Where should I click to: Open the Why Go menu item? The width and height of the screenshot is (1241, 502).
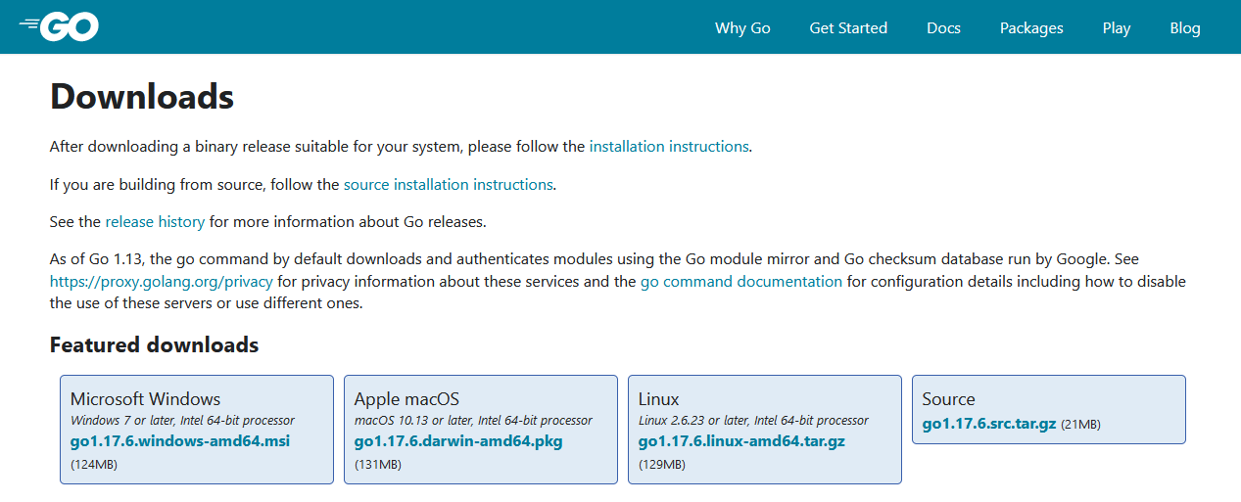point(742,28)
